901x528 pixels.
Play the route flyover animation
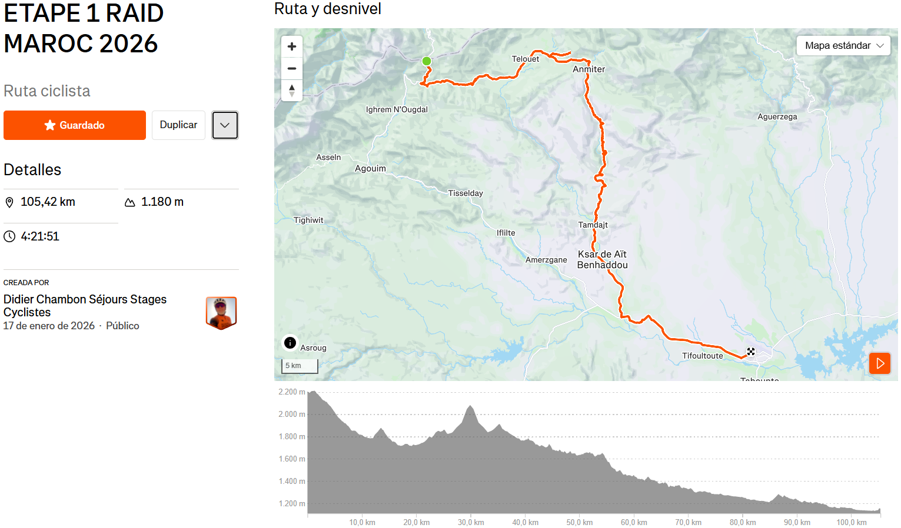tap(880, 363)
